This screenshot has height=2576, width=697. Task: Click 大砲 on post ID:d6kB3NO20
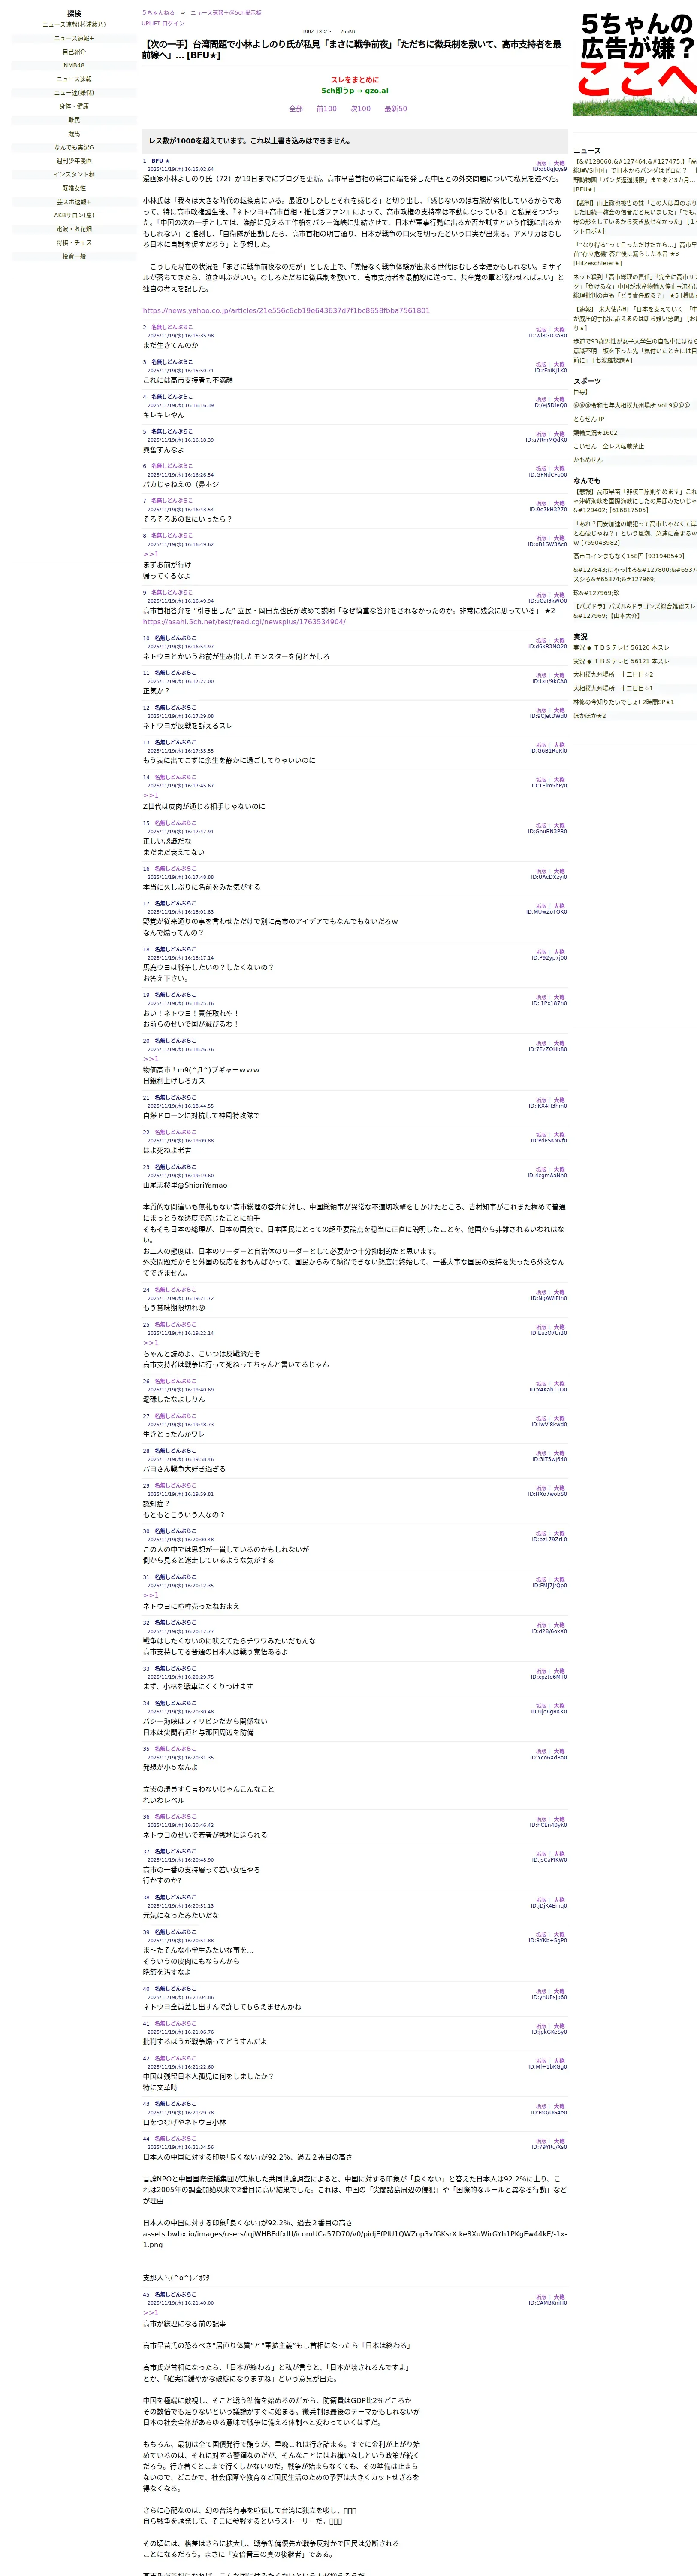(x=559, y=641)
